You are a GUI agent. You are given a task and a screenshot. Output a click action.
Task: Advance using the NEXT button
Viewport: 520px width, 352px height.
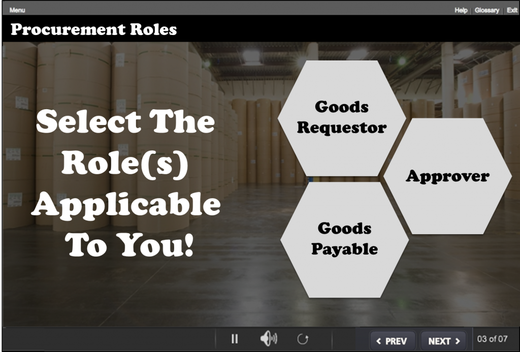tap(443, 340)
